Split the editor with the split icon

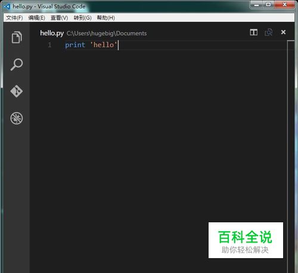254,32
